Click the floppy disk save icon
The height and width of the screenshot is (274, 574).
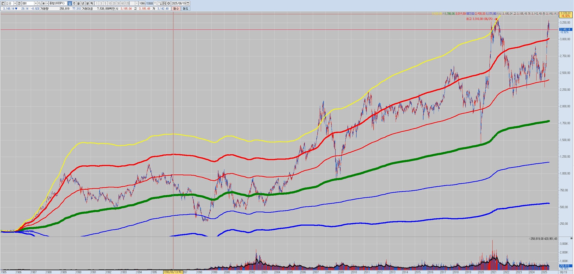tap(164, 3)
